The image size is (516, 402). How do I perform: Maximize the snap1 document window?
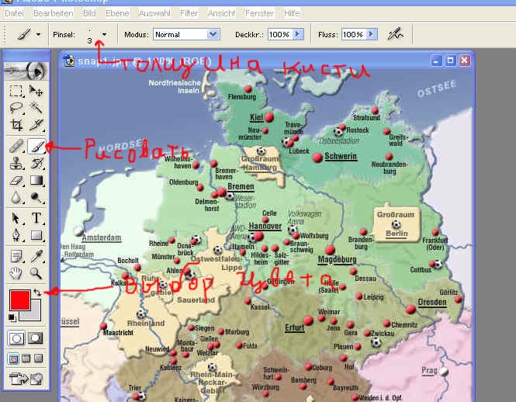[450, 61]
